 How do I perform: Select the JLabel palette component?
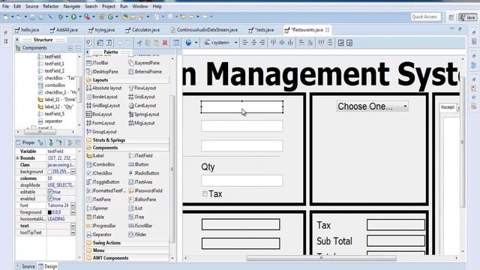click(95, 156)
